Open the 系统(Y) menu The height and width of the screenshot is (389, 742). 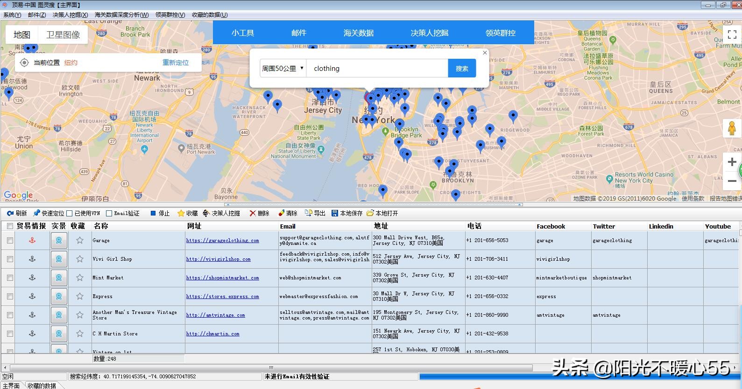click(x=12, y=15)
